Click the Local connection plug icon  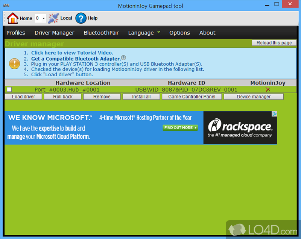point(53,18)
